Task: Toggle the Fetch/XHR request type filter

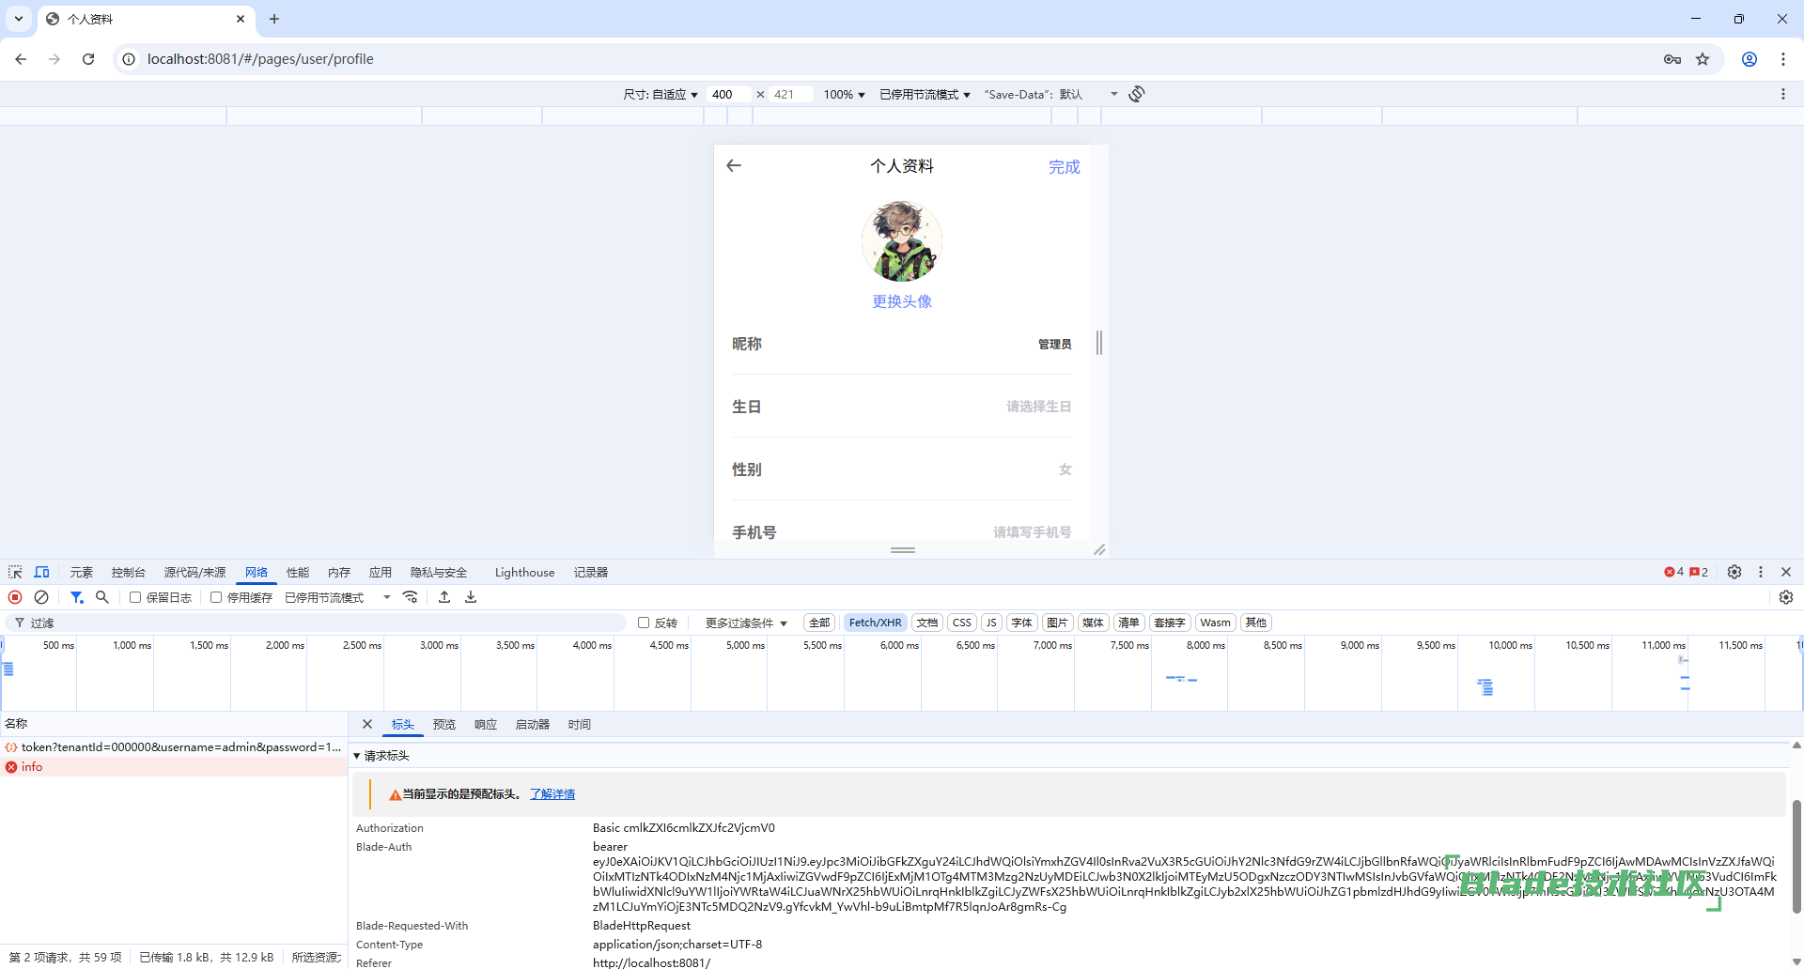Action: pos(875,623)
